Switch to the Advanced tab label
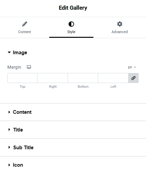This screenshot has height=171, width=146. pos(120,32)
